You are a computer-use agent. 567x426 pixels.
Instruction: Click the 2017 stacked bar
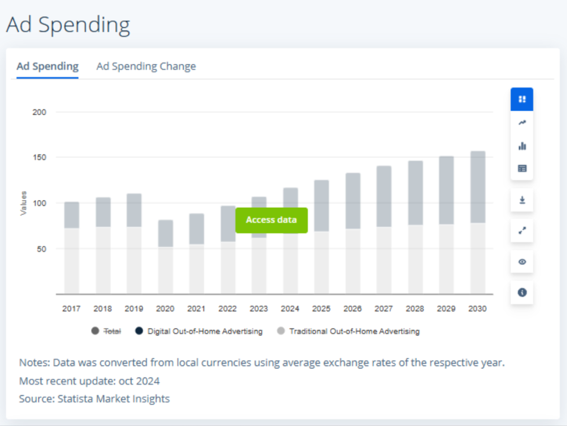point(71,248)
